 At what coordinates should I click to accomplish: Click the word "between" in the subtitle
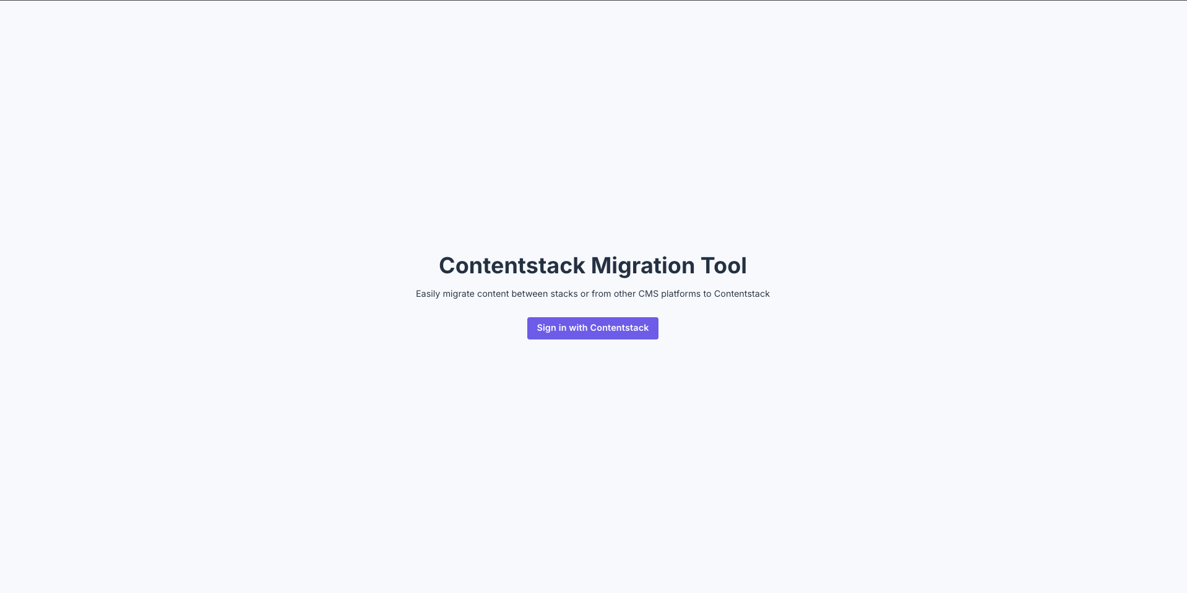(x=529, y=294)
